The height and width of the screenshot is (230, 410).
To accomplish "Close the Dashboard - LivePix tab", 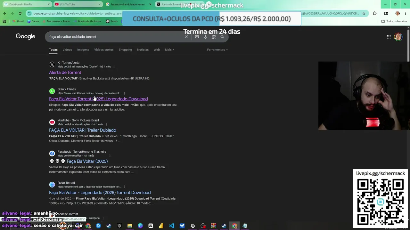I will (49, 4).
